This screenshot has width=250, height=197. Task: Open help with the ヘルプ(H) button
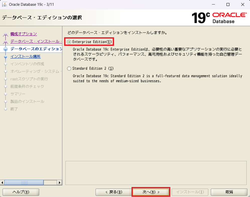click(x=21, y=192)
